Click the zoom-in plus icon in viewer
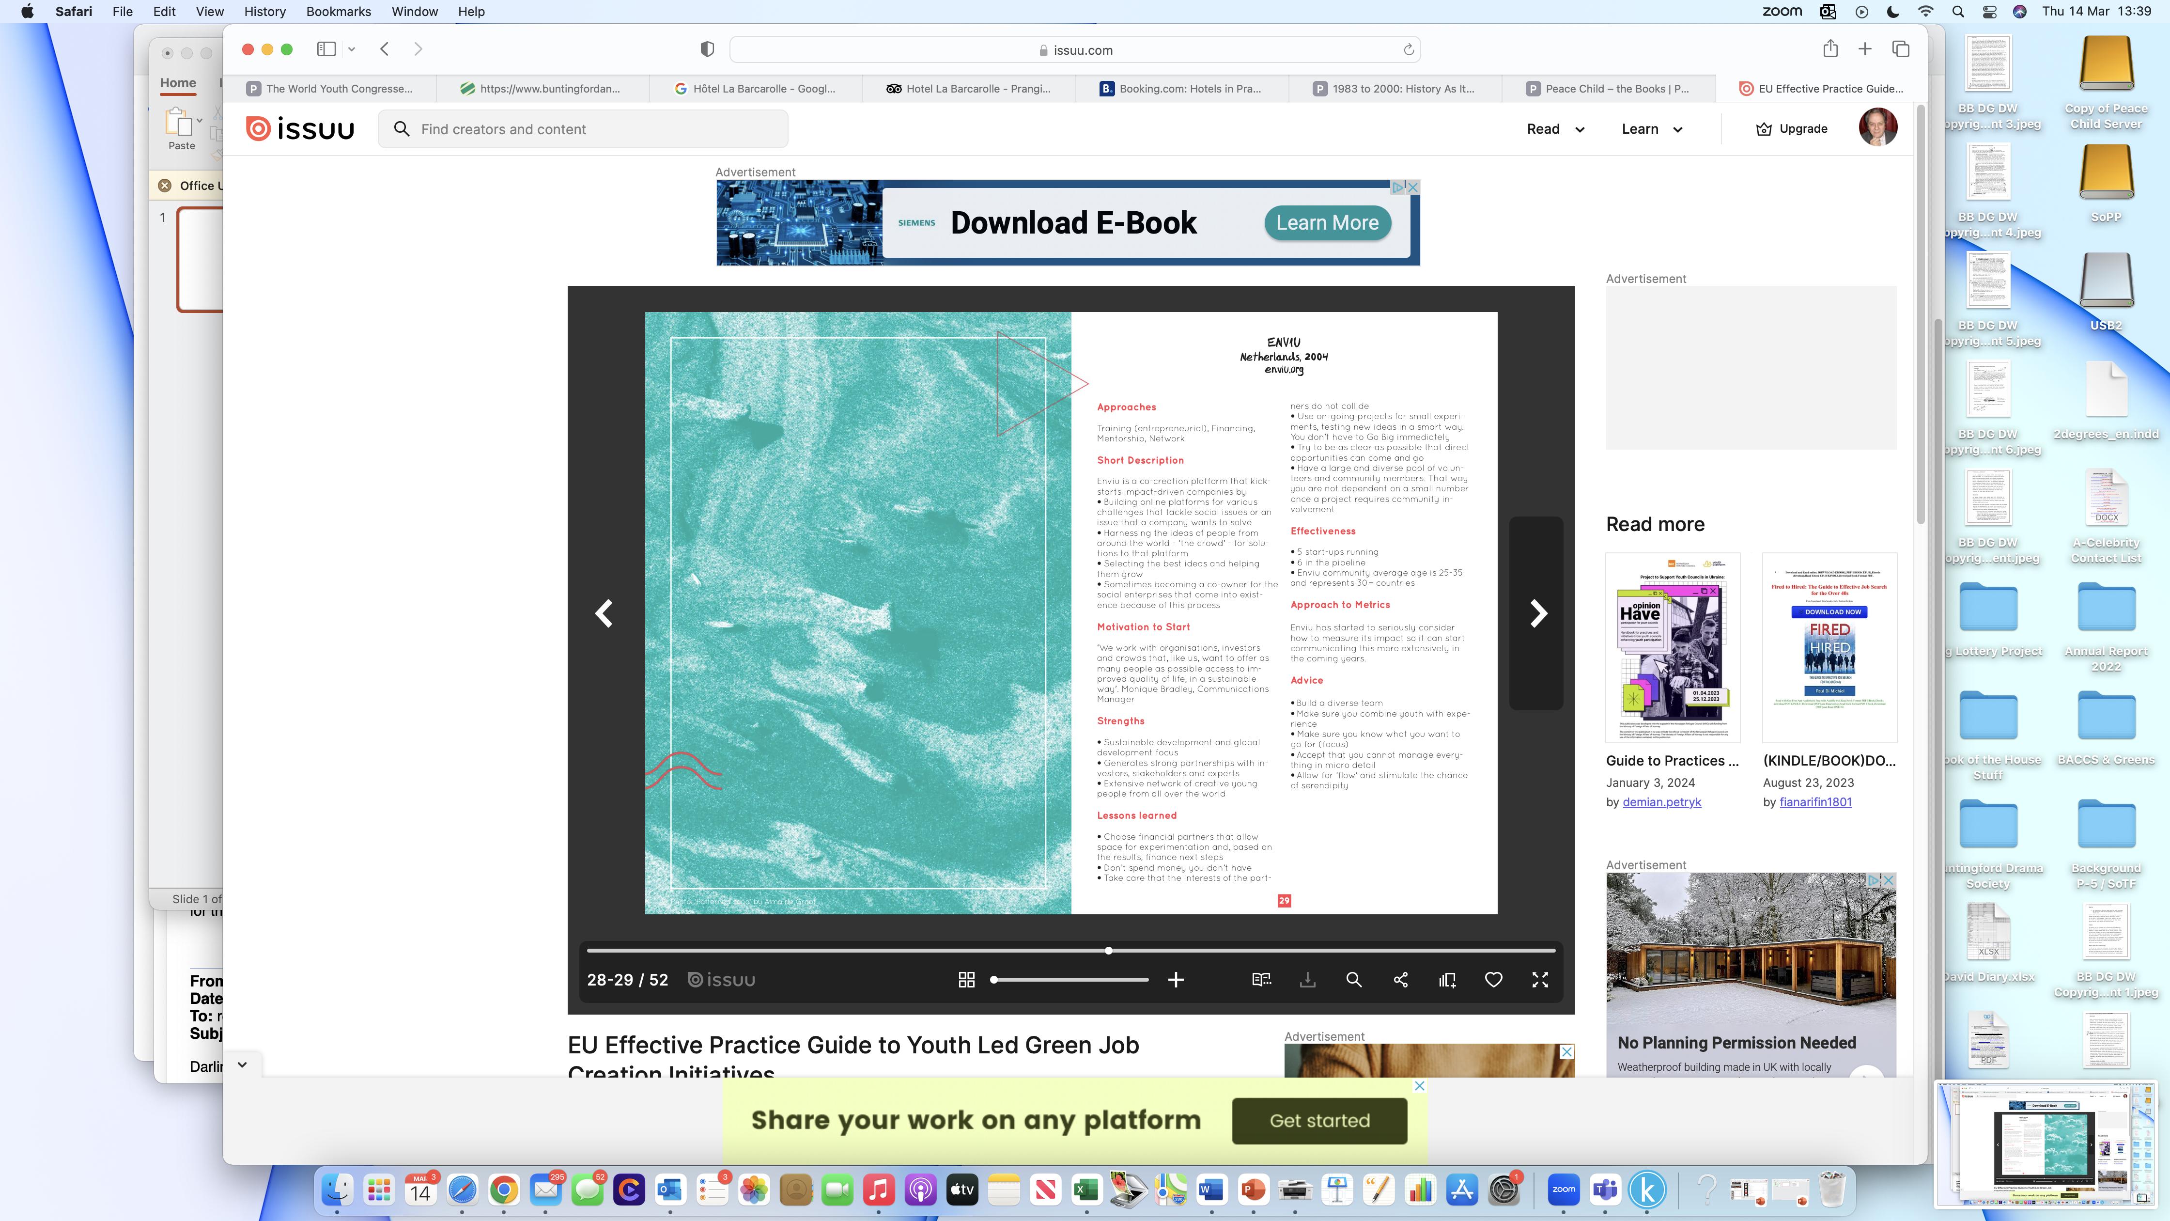The height and width of the screenshot is (1221, 2170). [1176, 979]
